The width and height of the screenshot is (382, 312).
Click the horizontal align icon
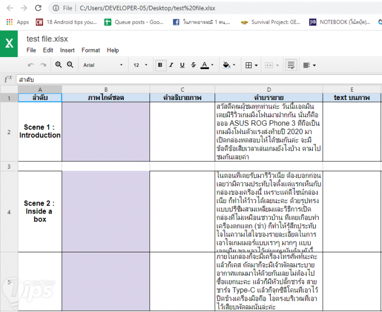pyautogui.click(x=306, y=65)
